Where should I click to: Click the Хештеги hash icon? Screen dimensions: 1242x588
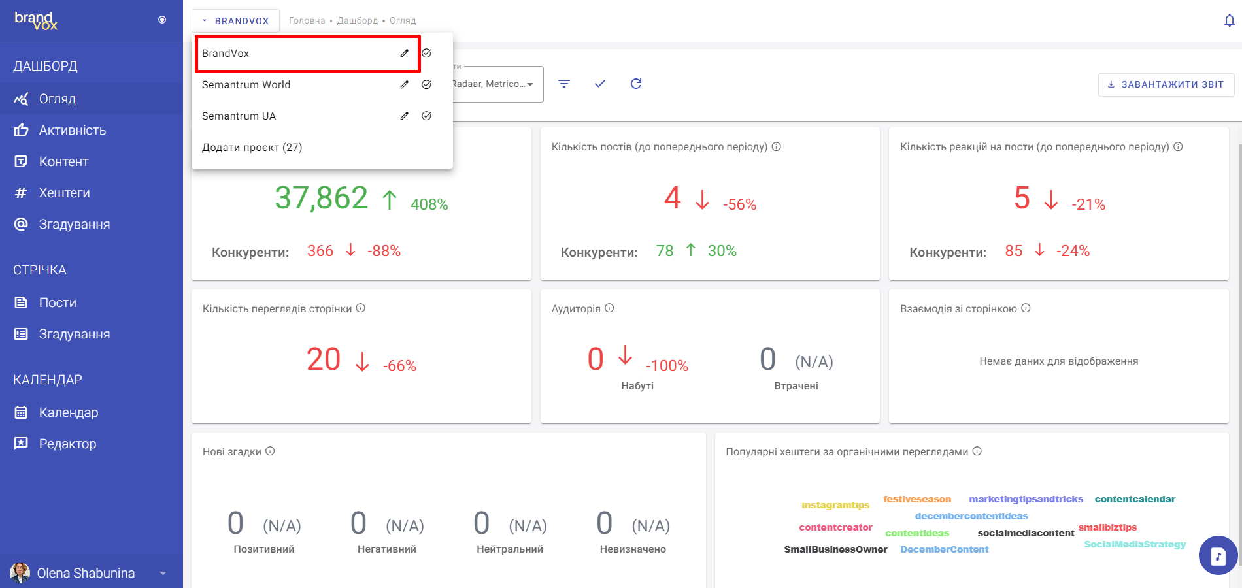[21, 193]
